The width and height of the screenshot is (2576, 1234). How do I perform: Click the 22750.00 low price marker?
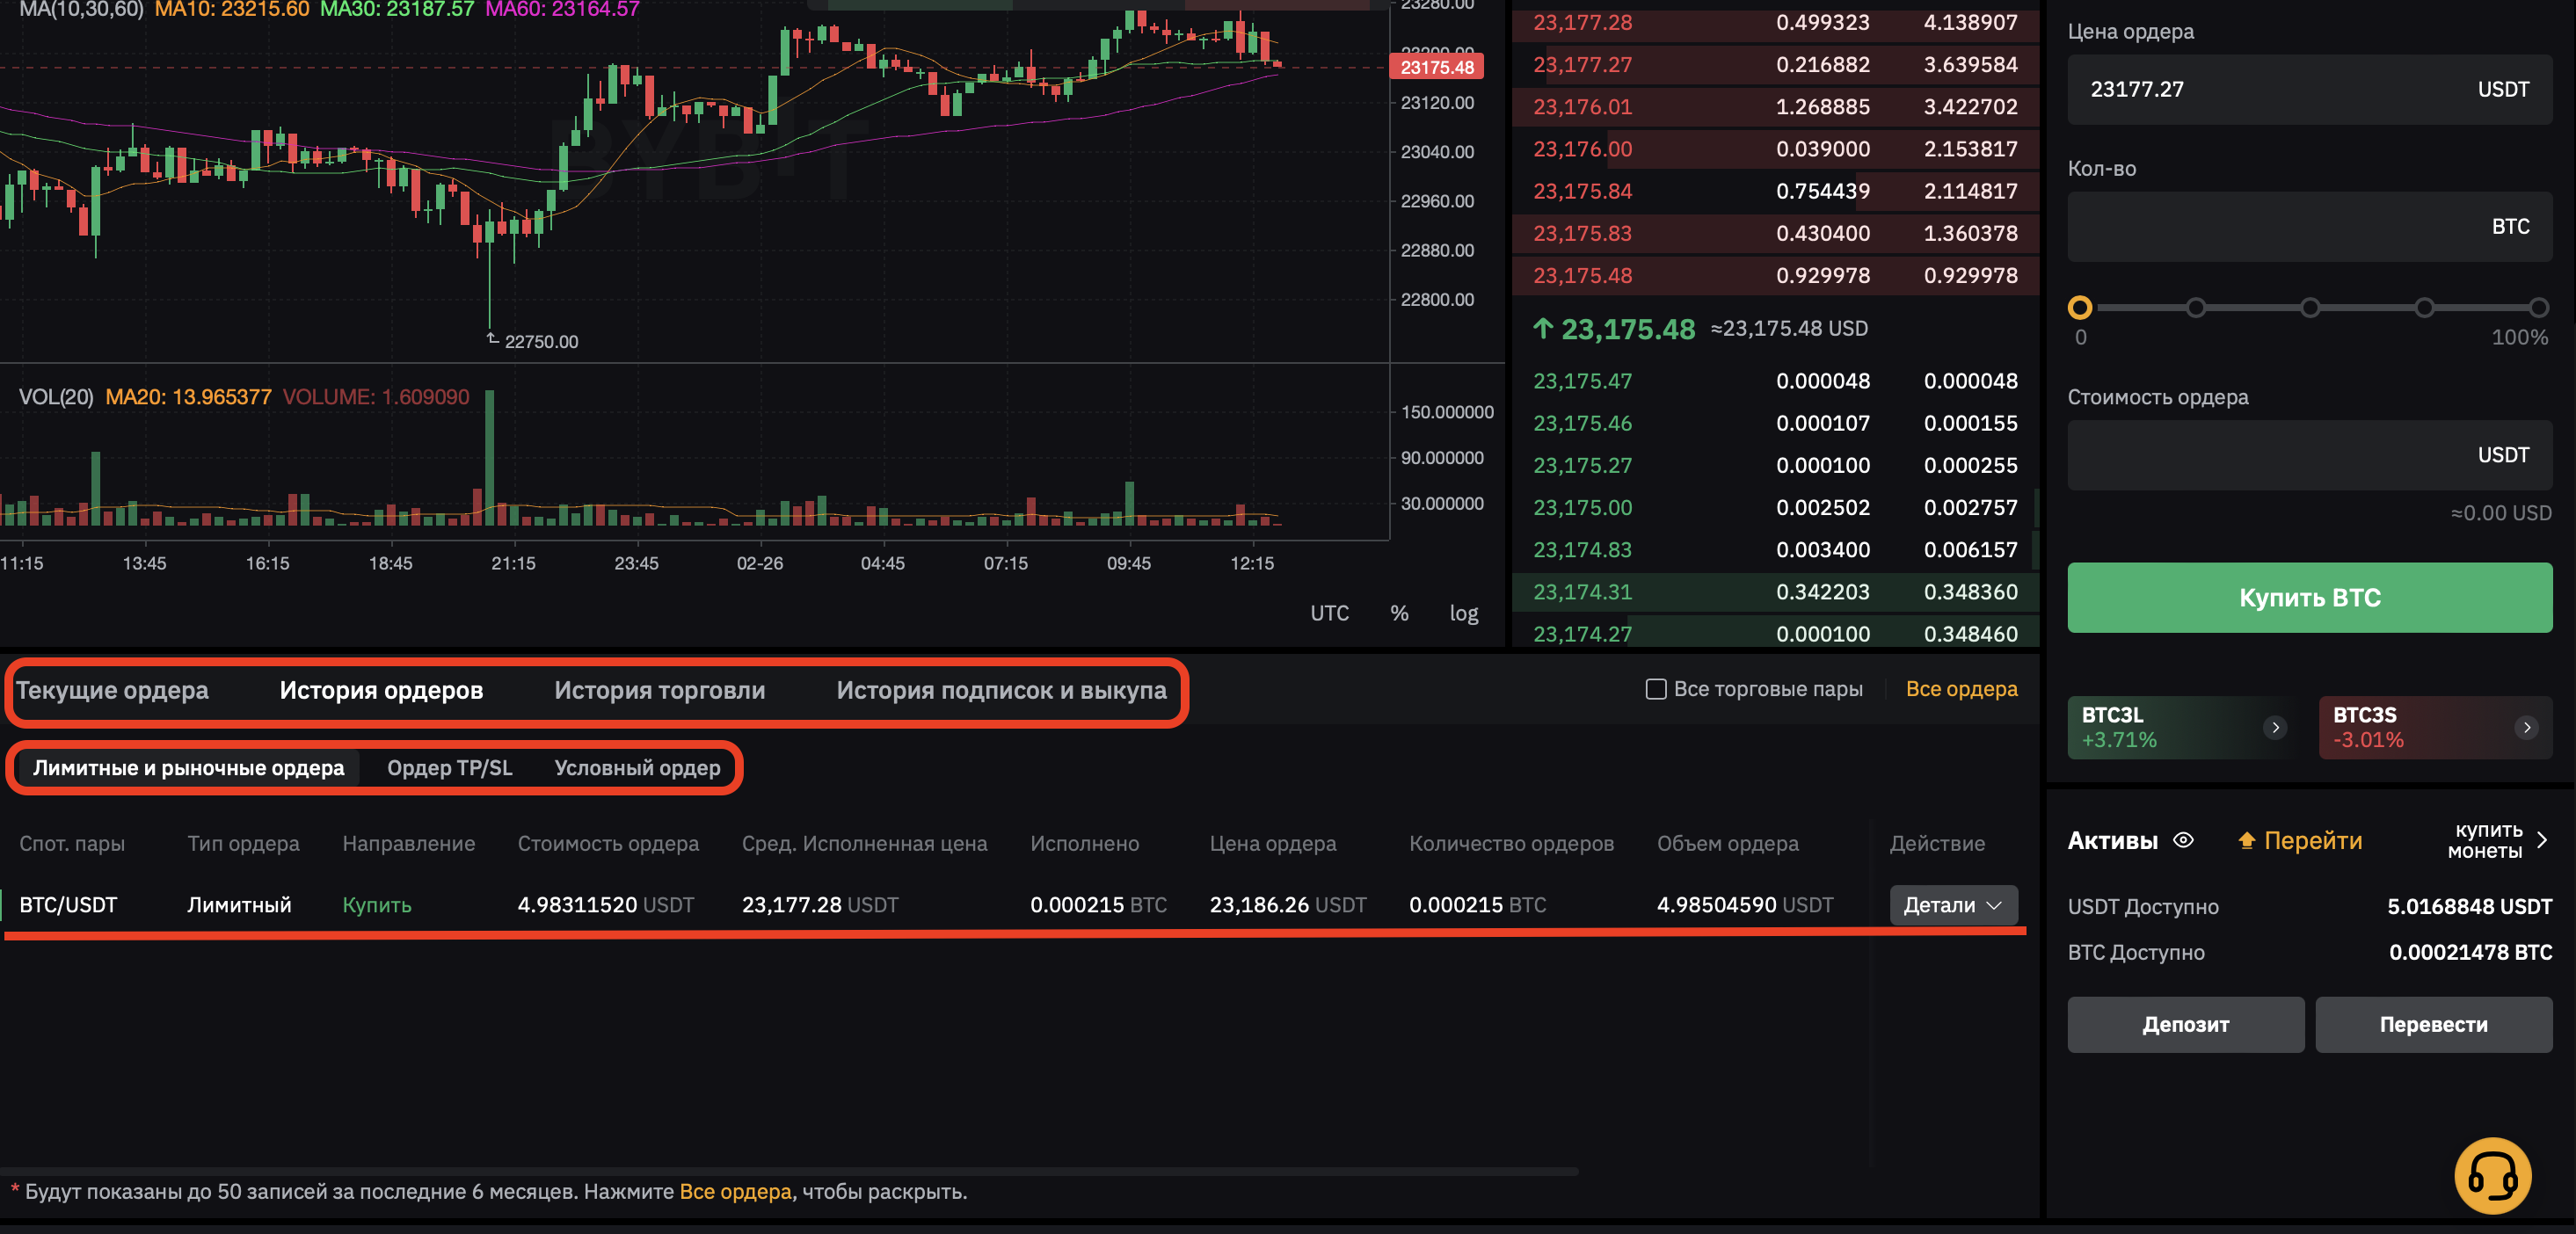(x=541, y=341)
